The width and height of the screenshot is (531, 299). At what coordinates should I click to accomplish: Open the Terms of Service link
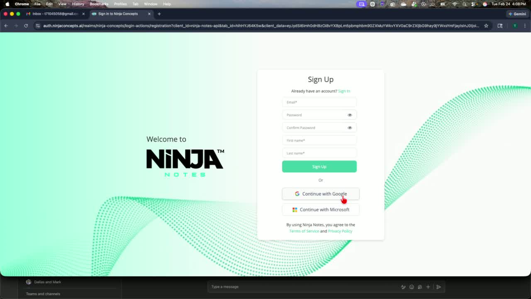[304, 231]
